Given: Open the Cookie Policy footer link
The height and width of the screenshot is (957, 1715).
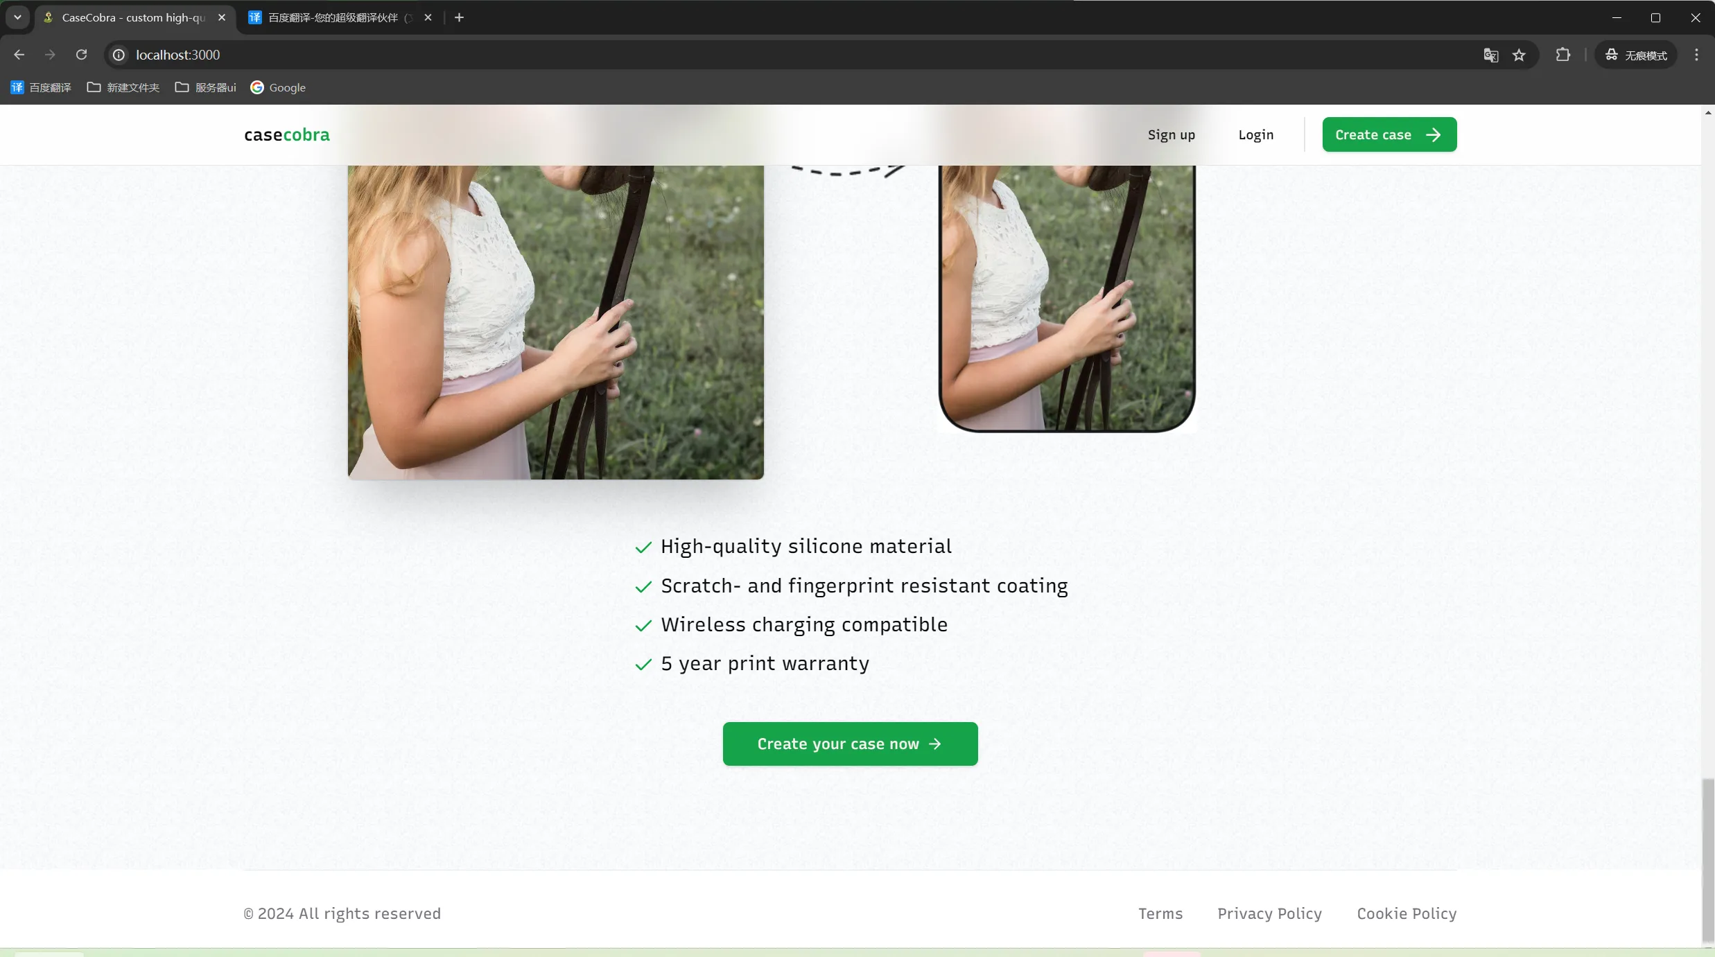Looking at the screenshot, I should 1407,913.
